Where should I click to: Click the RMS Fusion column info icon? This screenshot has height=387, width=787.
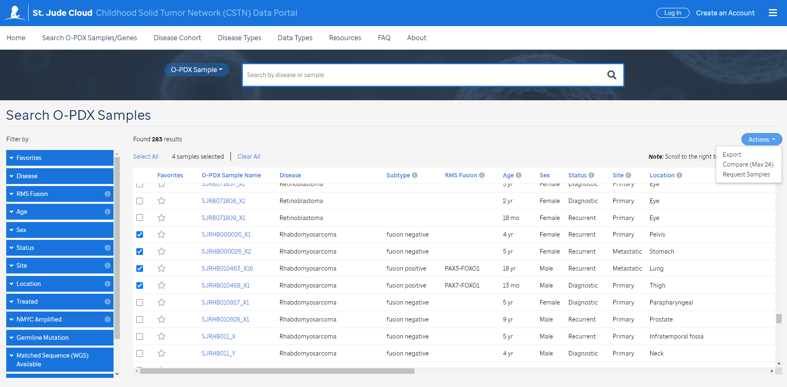tap(482, 175)
